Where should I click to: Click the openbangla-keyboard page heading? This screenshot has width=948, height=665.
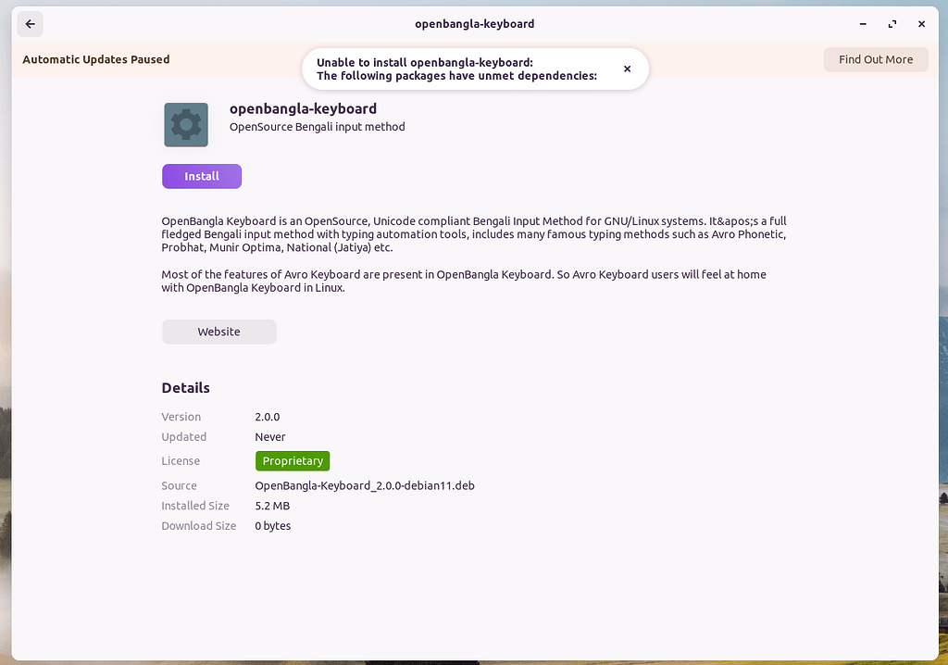[303, 108]
